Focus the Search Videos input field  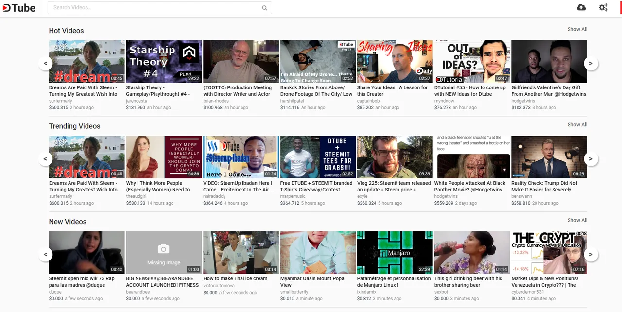(x=159, y=8)
